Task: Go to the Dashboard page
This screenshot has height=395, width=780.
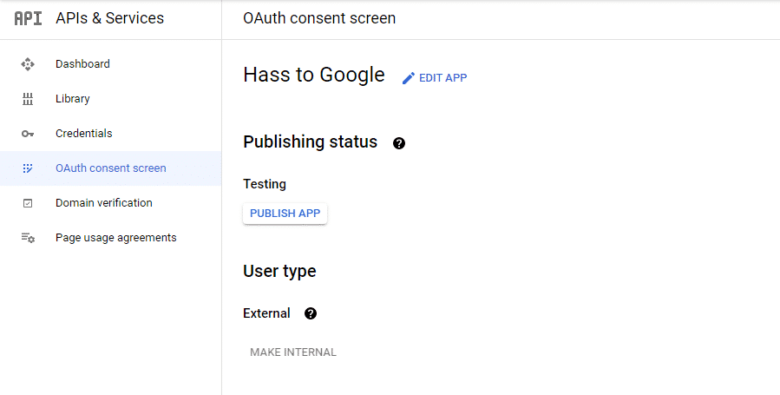Action: click(x=82, y=64)
